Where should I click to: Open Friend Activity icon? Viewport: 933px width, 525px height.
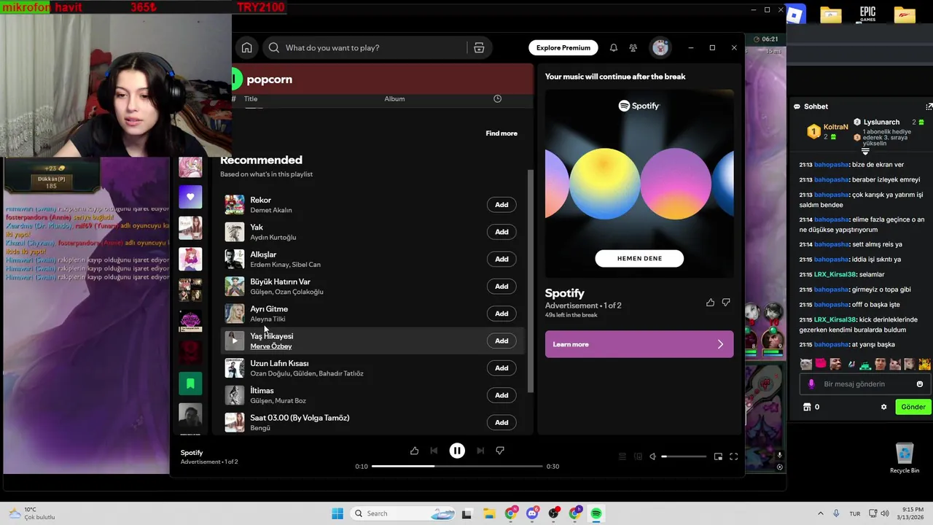click(x=633, y=47)
